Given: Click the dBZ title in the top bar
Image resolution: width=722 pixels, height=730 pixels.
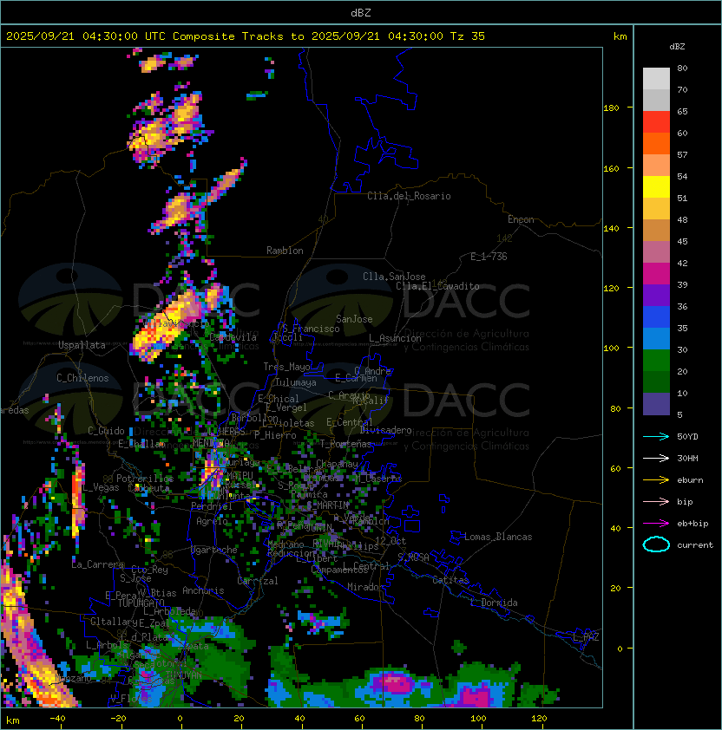Looking at the screenshot, I should (361, 12).
